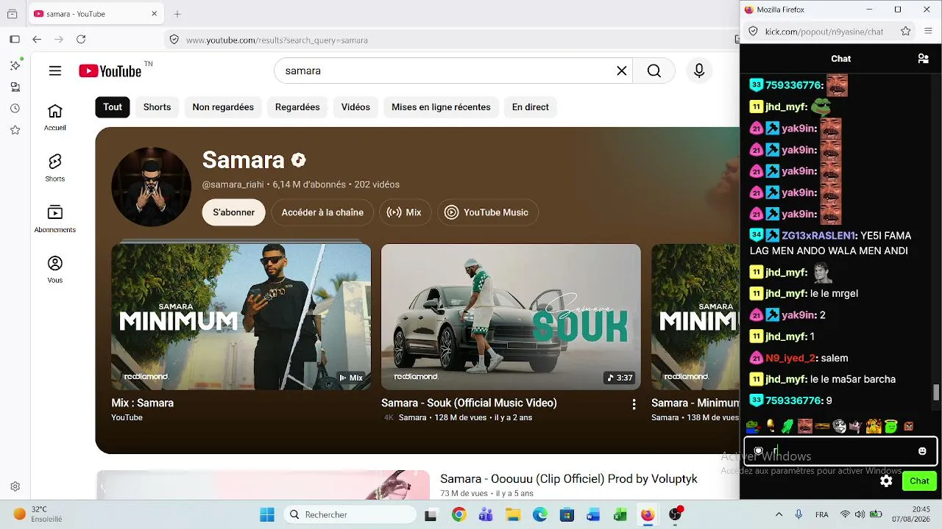
Task: Open bookmarks from Firefox sidebar star icon
Action: pyautogui.click(x=15, y=130)
